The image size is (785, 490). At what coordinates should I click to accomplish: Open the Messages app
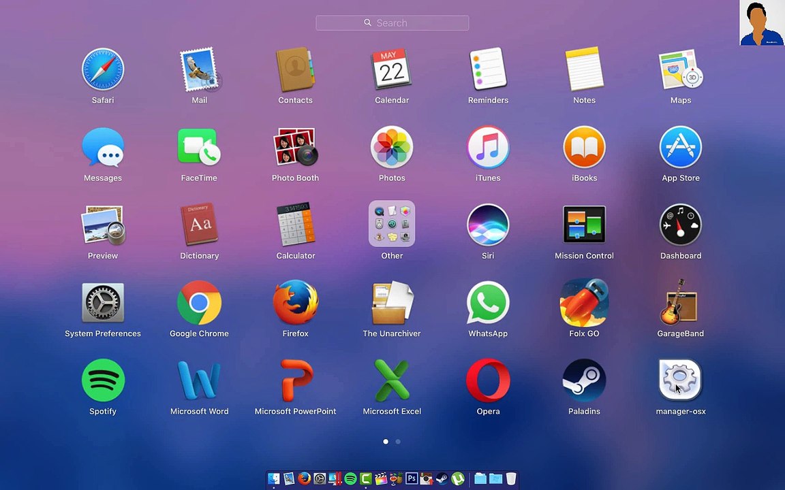pos(103,147)
